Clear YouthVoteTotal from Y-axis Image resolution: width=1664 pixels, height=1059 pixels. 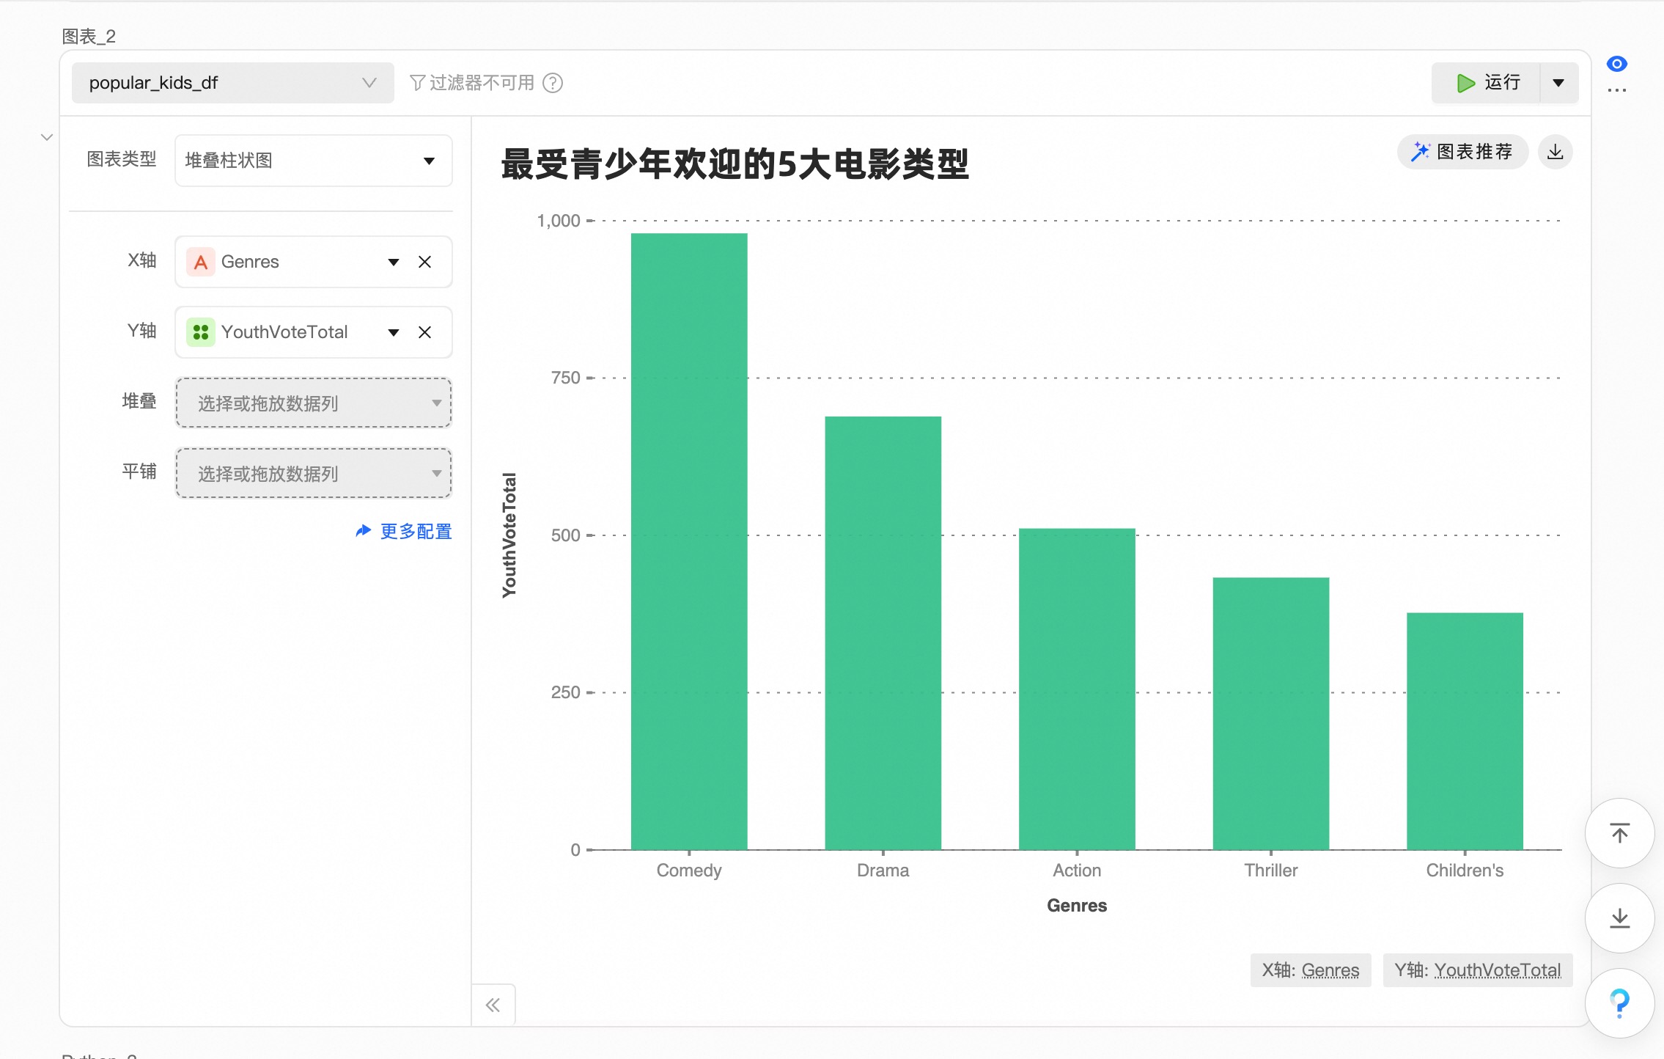click(424, 332)
